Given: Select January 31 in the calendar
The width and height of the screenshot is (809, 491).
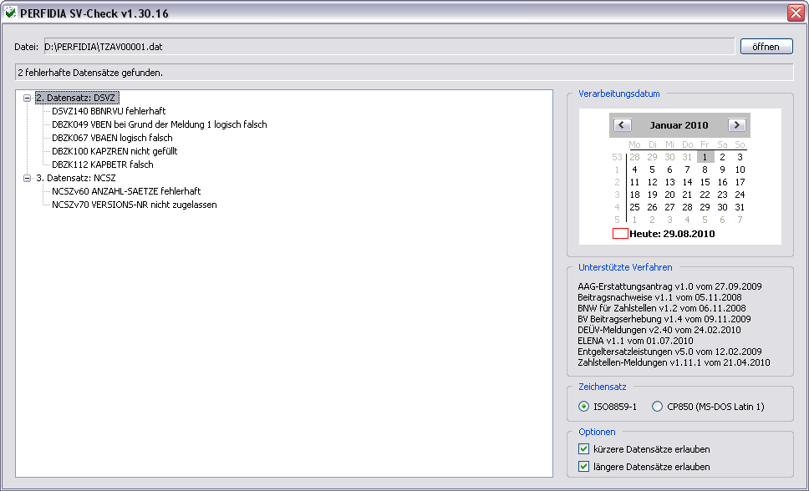Looking at the screenshot, I should tap(740, 207).
